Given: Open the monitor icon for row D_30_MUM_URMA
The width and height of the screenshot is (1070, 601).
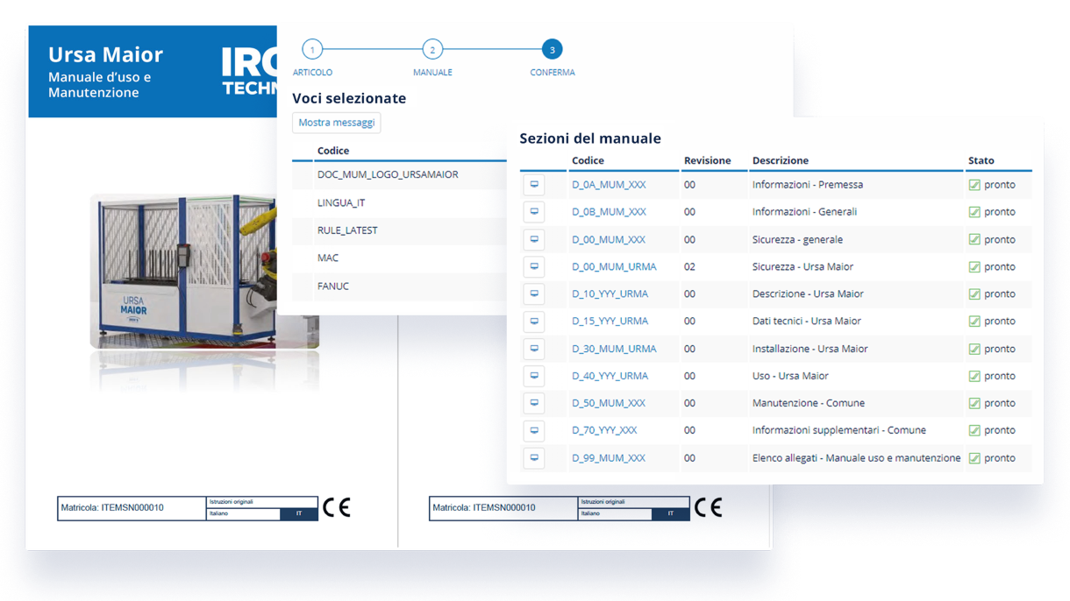Looking at the screenshot, I should click(x=534, y=349).
